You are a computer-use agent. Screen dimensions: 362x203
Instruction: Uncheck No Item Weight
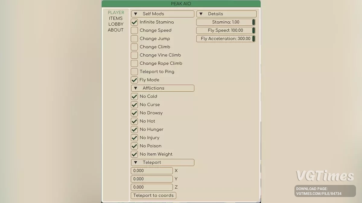point(135,154)
